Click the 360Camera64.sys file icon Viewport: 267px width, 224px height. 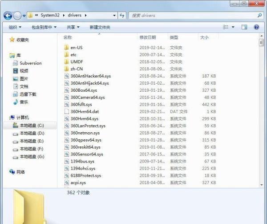(x=67, y=97)
